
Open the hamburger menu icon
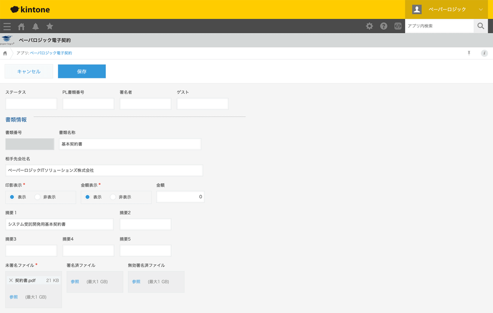click(7, 26)
